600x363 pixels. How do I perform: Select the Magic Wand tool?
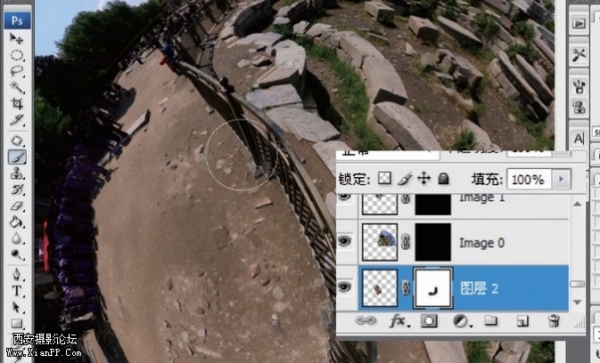click(x=16, y=87)
